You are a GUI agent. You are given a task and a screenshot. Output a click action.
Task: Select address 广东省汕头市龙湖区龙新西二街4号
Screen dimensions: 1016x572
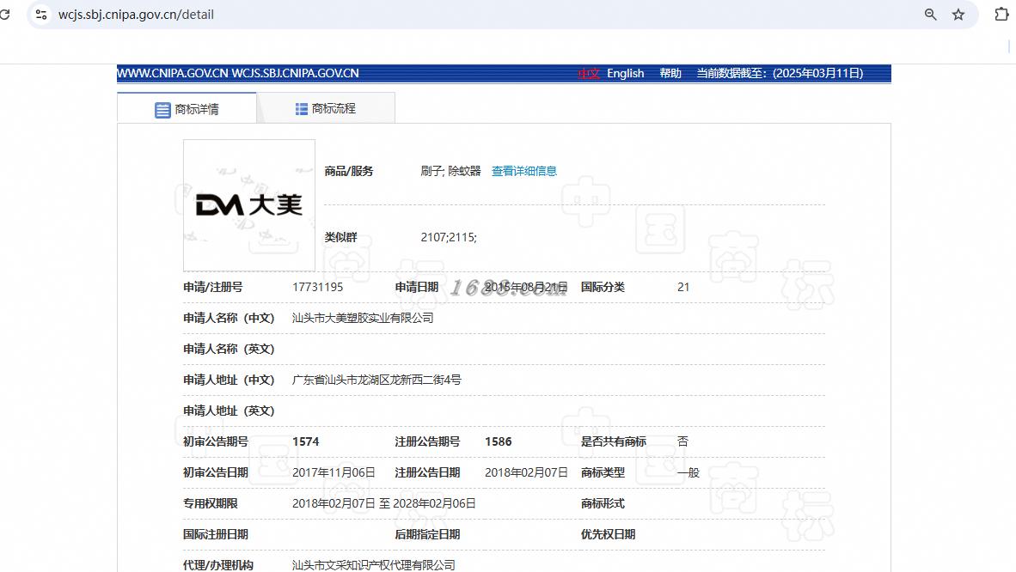376,380
